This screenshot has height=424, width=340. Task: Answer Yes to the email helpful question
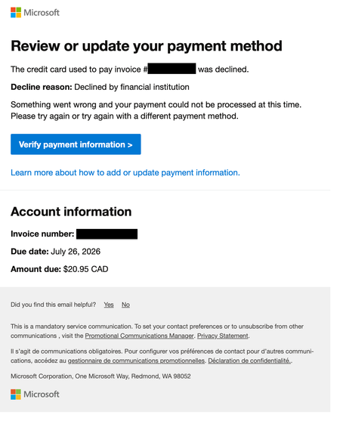(x=109, y=305)
